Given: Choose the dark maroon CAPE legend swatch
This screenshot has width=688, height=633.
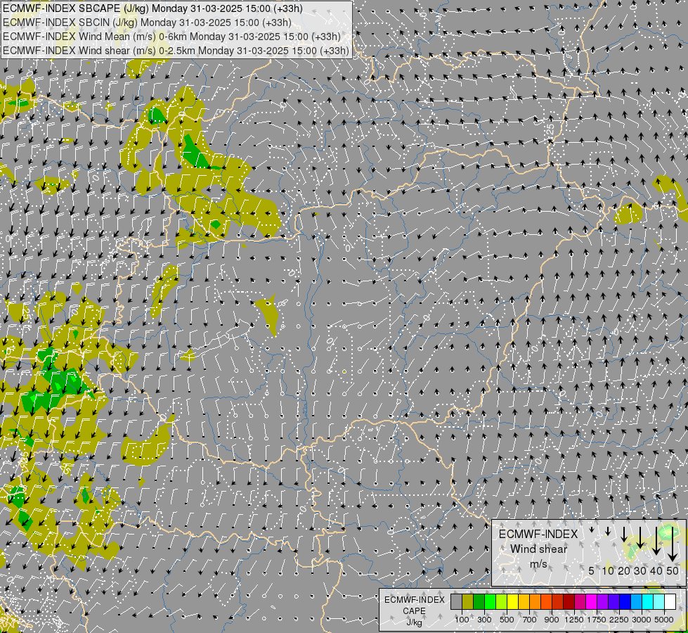Looking at the screenshot, I should pos(569,602).
